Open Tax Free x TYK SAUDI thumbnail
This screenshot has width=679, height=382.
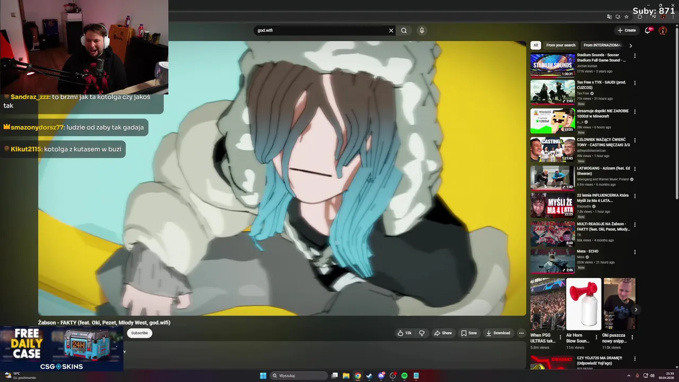(x=552, y=92)
